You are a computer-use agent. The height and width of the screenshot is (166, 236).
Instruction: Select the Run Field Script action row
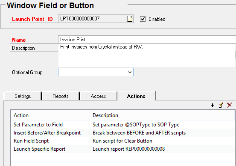click(122, 141)
